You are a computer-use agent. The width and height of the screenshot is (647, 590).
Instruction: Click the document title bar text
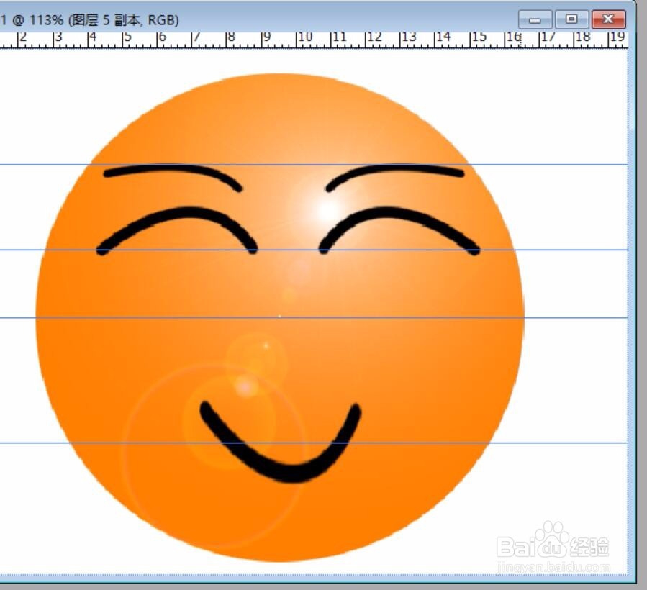[x=89, y=20]
